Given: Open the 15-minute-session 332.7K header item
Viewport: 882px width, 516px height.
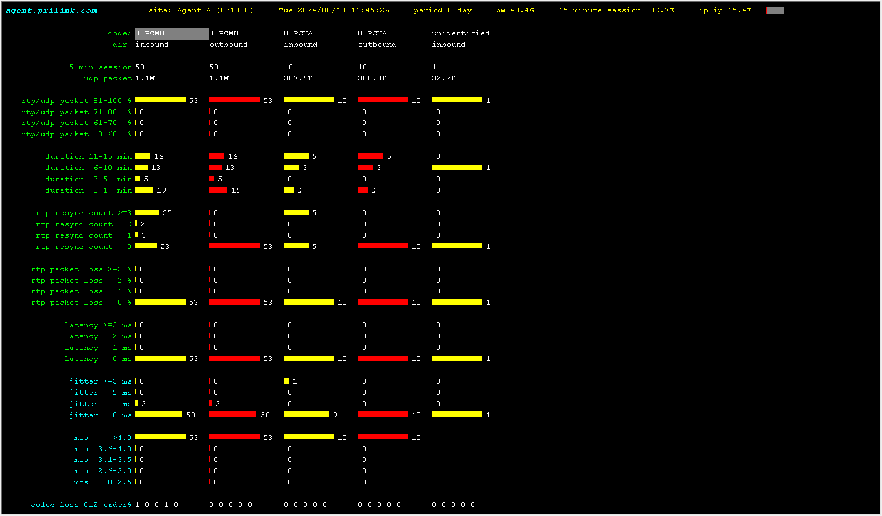Looking at the screenshot, I should [616, 10].
